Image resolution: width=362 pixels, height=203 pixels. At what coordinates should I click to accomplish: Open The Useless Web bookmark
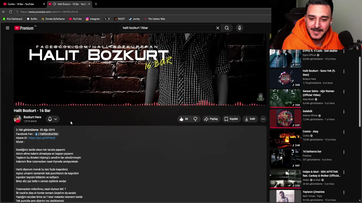[154, 19]
